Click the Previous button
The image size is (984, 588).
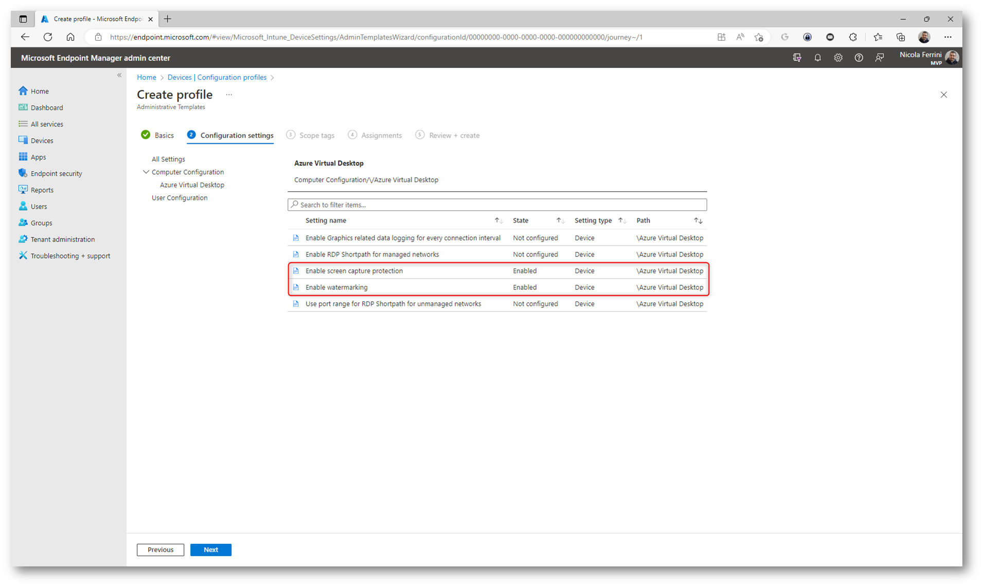[160, 549]
